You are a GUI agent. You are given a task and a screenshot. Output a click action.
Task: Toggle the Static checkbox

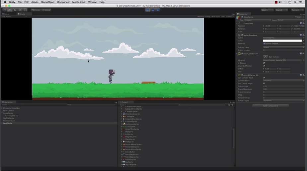click(296, 17)
